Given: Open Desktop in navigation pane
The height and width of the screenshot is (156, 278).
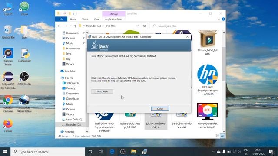Looking at the screenshot, I should [x=69, y=88].
